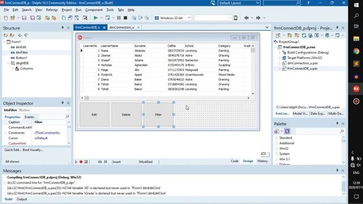Viewport: 363px width, 204px height.
Task: Expand Target Platforms (Win32) node
Action: point(280,58)
